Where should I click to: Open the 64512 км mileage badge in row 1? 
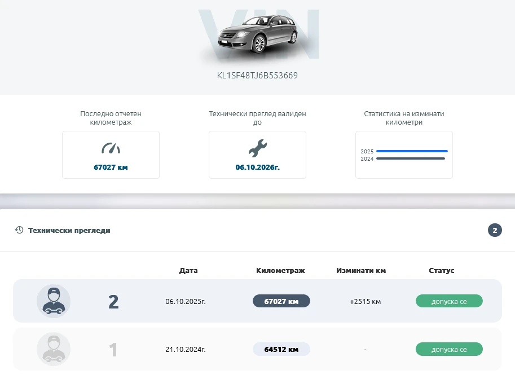click(x=281, y=349)
